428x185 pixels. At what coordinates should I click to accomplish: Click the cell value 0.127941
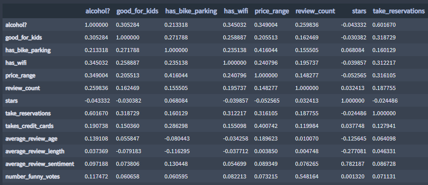coord(384,126)
